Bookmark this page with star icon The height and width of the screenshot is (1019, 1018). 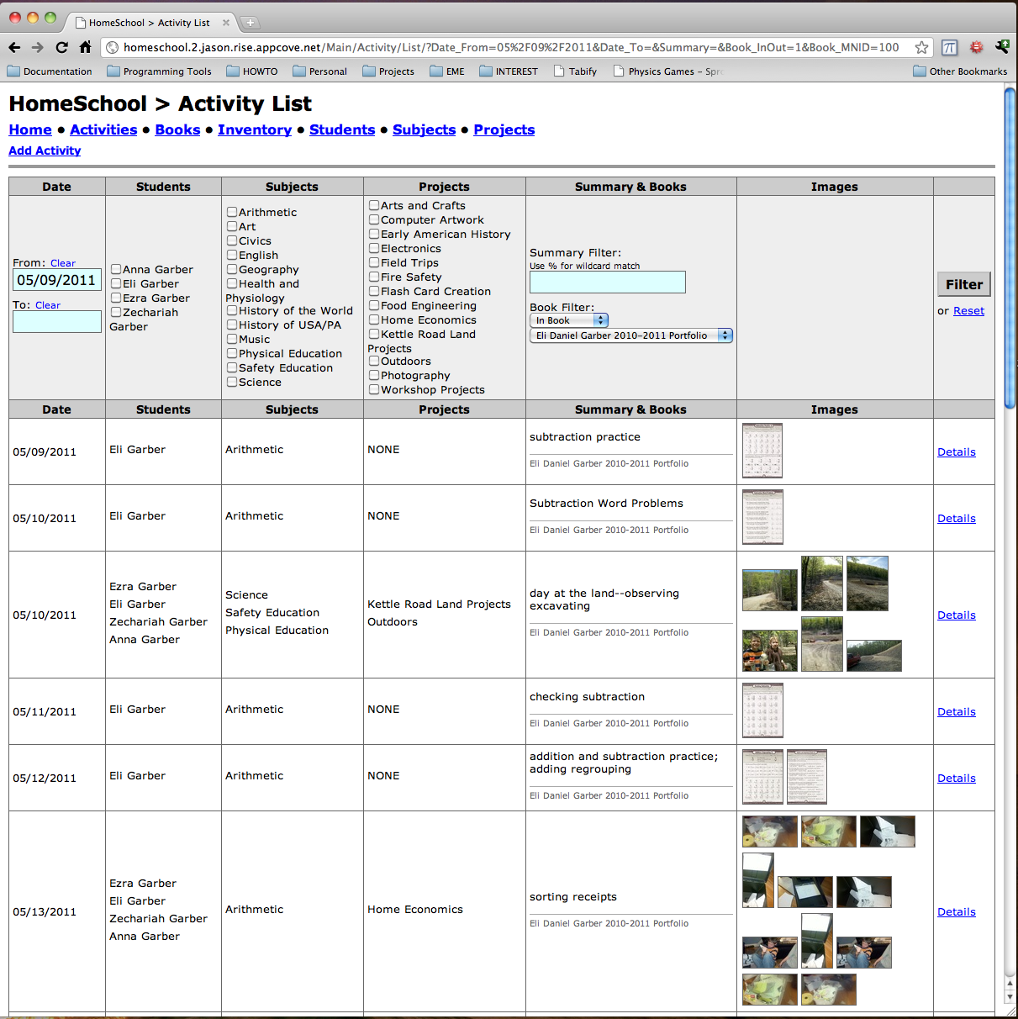tap(921, 48)
